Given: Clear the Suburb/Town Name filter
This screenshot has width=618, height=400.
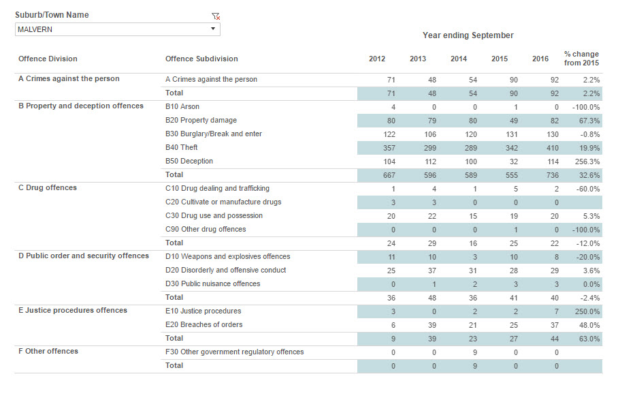Looking at the screenshot, I should click(216, 16).
